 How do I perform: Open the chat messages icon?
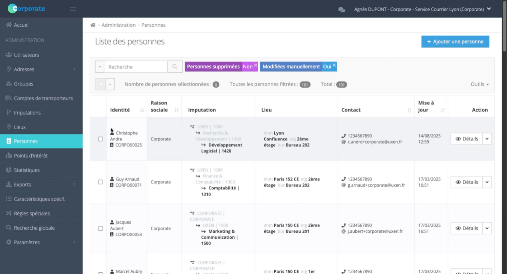click(x=341, y=10)
